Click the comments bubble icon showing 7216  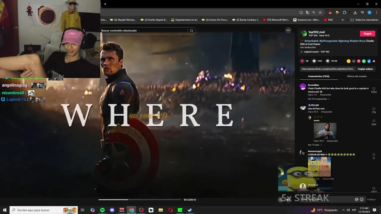pyautogui.click(x=314, y=61)
